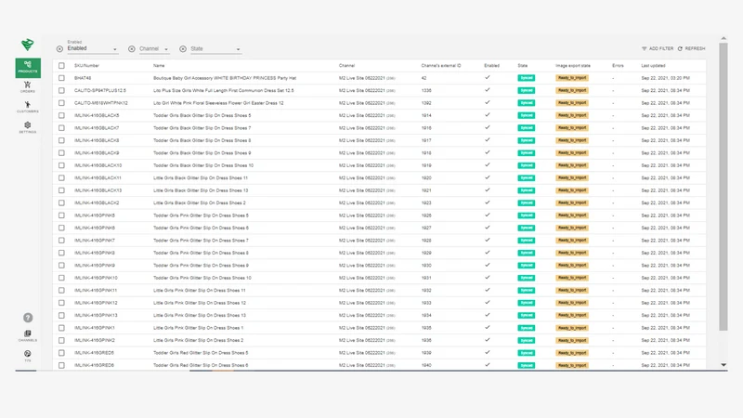Click the ADD FILTER button label

pyautogui.click(x=661, y=49)
